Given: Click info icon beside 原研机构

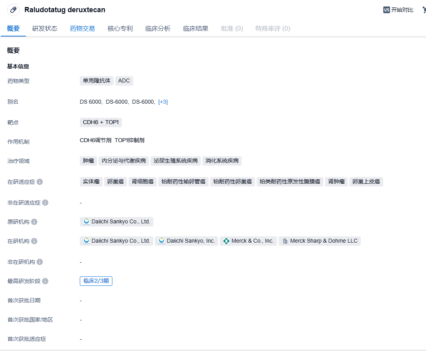Looking at the screenshot, I should pos(34,222).
